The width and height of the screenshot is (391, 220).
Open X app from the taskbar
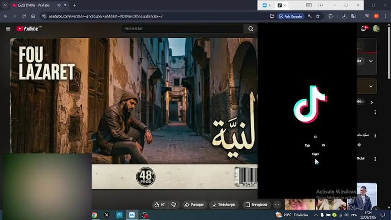107,215
